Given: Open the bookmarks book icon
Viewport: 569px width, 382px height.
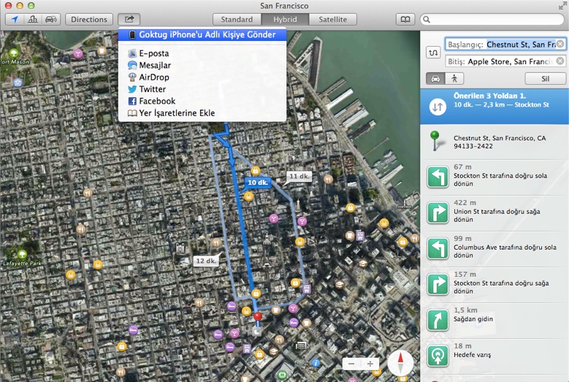Looking at the screenshot, I should click(405, 19).
